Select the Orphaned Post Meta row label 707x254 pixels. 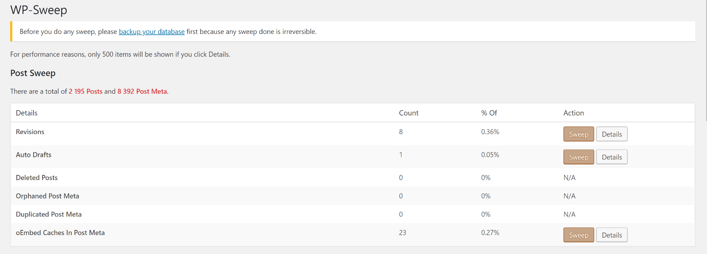[x=47, y=196]
